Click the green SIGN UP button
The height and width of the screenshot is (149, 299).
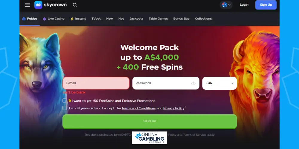click(149, 122)
